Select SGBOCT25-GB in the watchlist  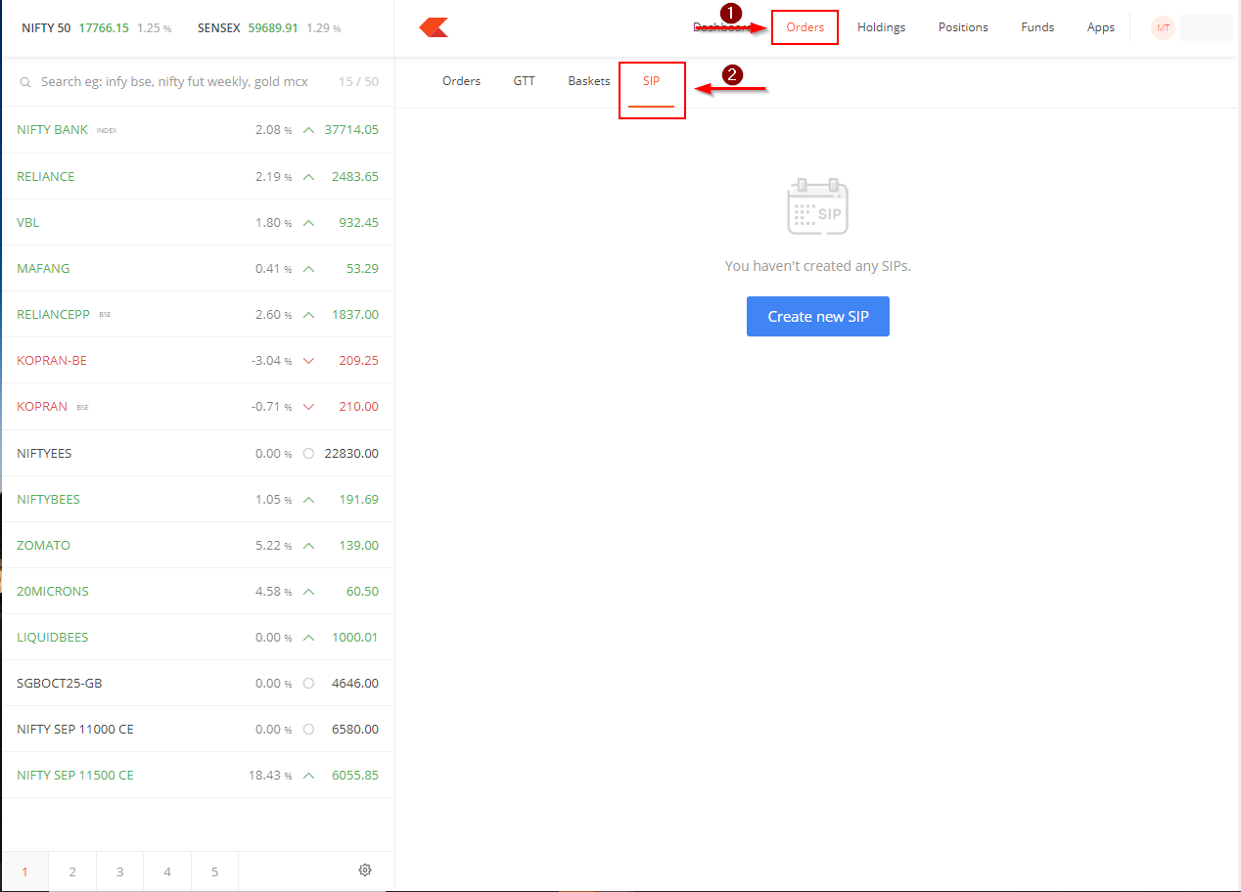tap(198, 683)
